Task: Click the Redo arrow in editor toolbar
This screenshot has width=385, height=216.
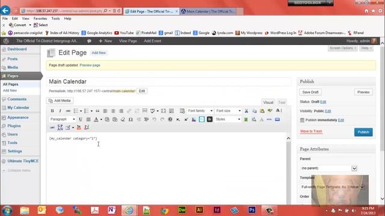Action: coord(162,119)
